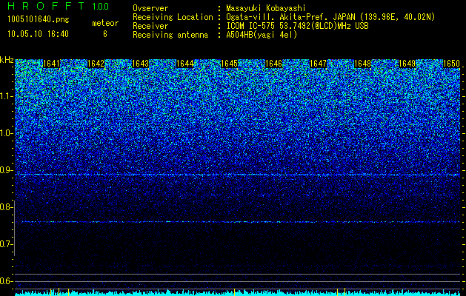This screenshot has height=296, width=466.
Task: Click the 1644 time marker label
Action: 185,64
